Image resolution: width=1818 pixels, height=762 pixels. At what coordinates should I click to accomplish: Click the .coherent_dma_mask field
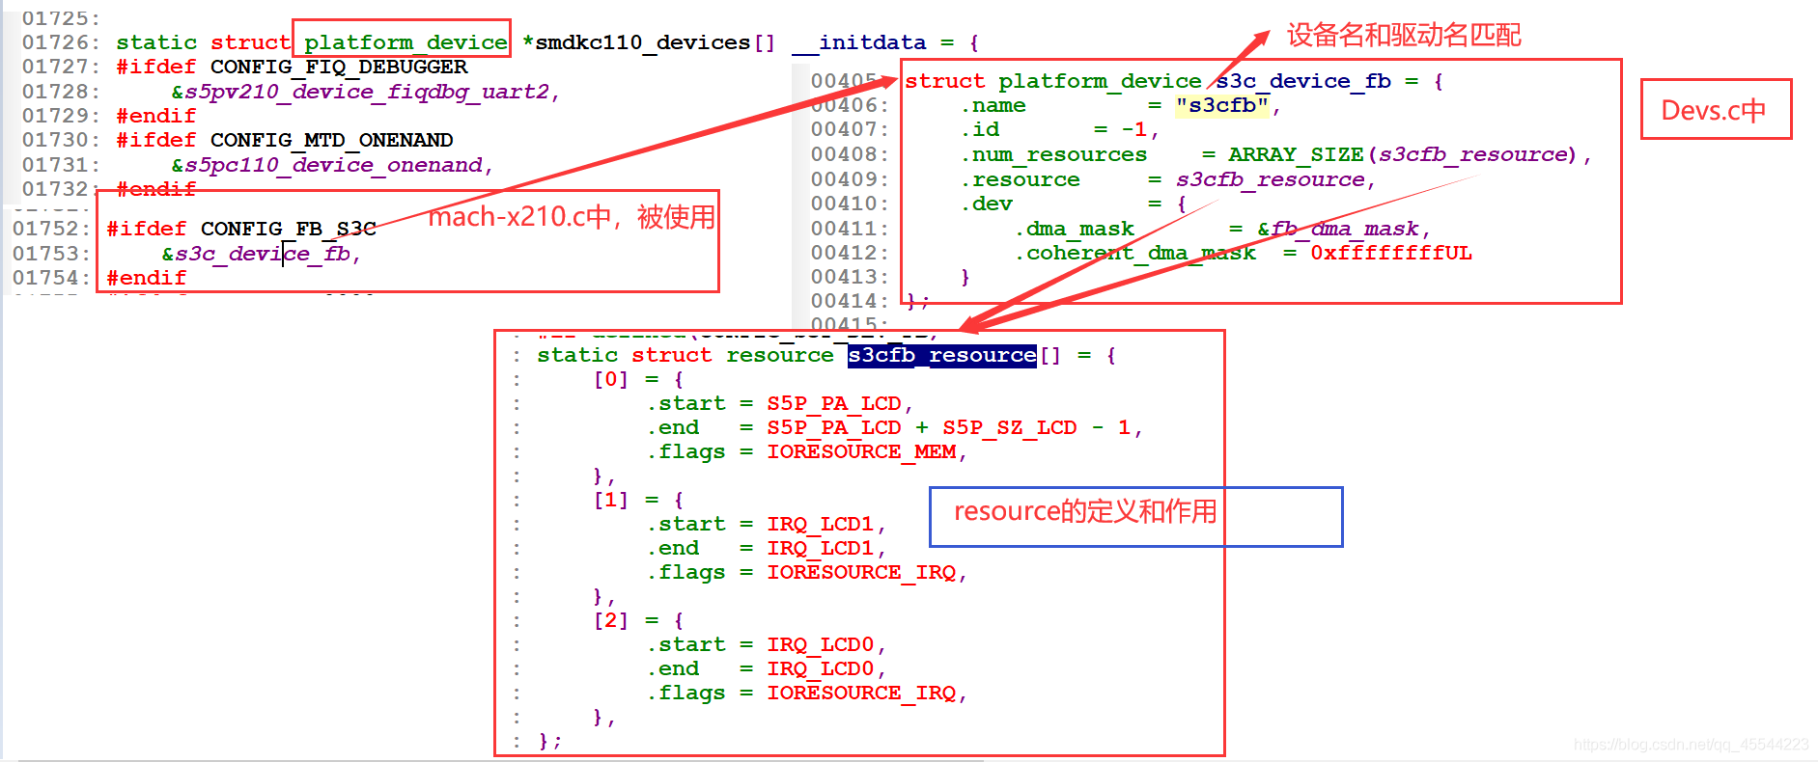(x=1134, y=253)
